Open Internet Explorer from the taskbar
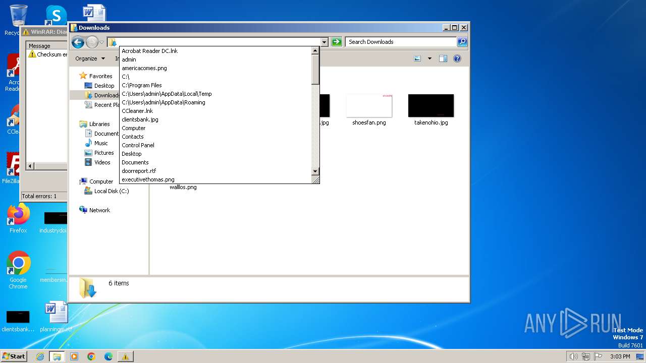 pos(40,356)
